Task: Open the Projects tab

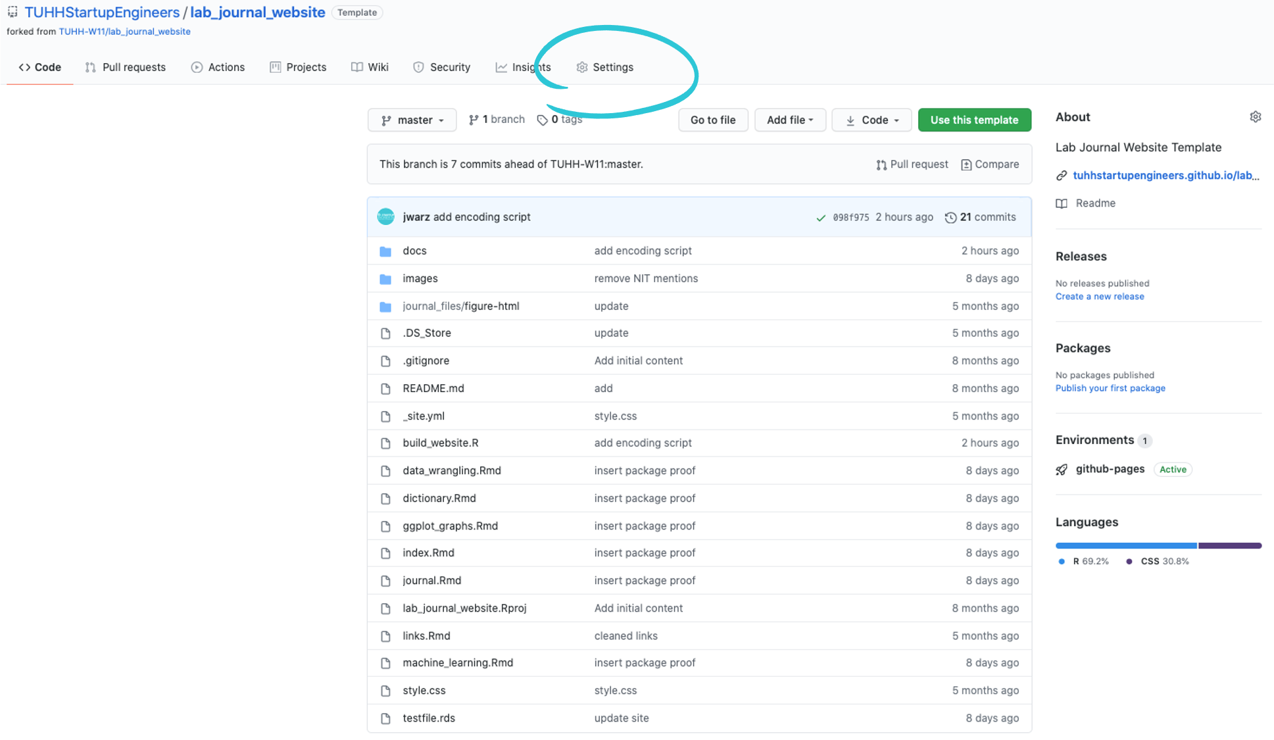Action: pyautogui.click(x=298, y=67)
